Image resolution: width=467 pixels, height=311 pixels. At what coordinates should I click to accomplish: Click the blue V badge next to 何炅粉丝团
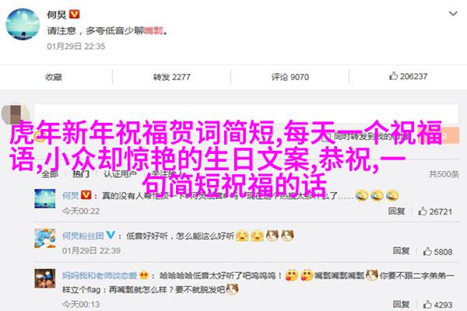click(111, 235)
